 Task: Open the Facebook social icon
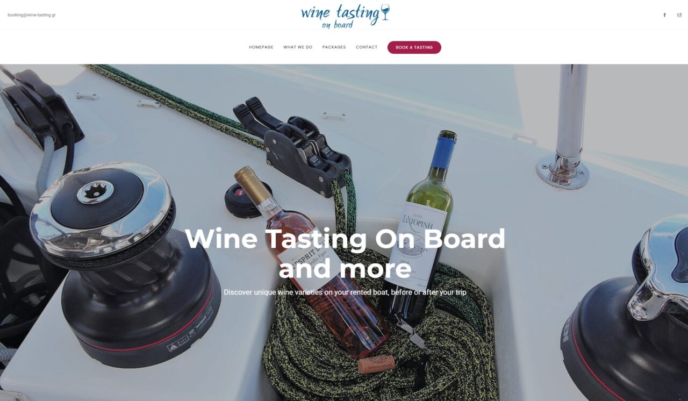(664, 15)
